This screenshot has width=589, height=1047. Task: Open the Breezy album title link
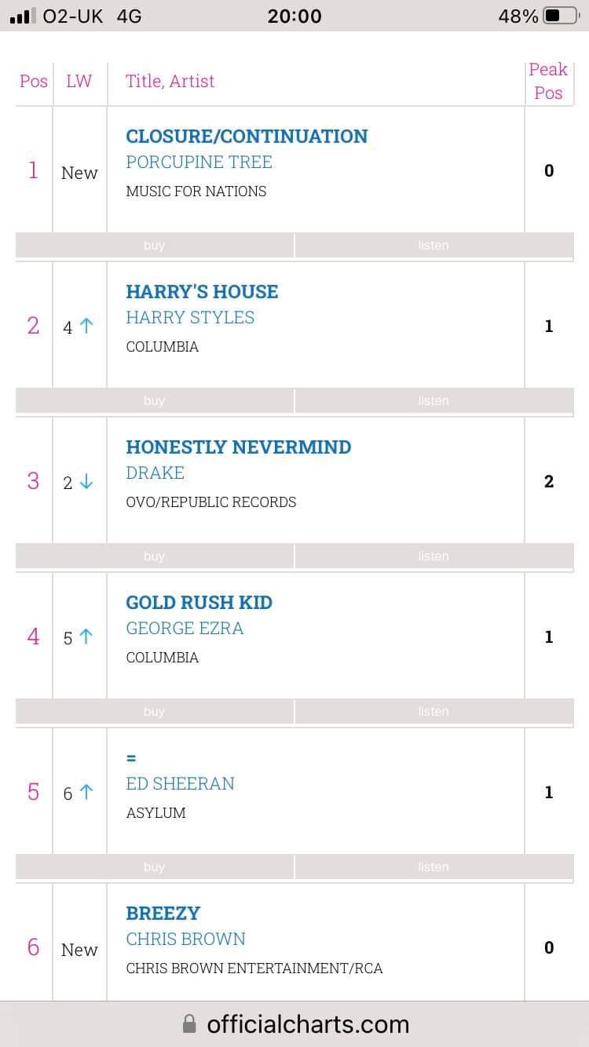pyautogui.click(x=163, y=914)
